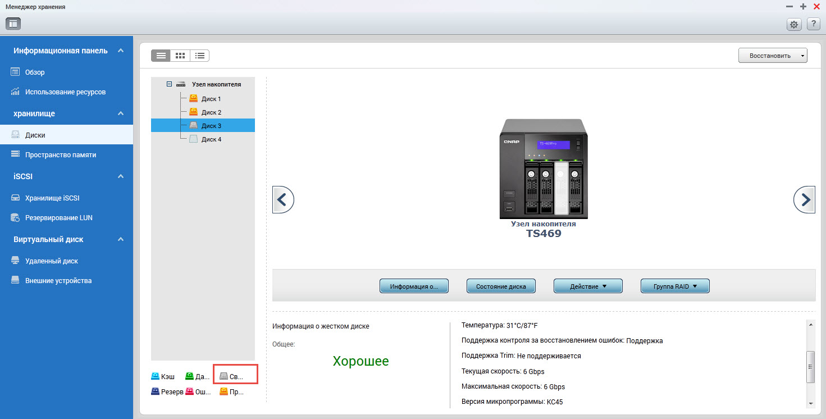826x419 pixels.
Task: Open Пространство памяти in sidebar
Action: 60,154
